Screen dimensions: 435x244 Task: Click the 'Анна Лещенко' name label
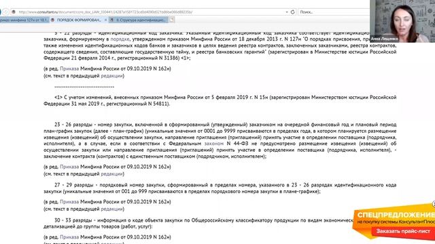[x=384, y=39]
